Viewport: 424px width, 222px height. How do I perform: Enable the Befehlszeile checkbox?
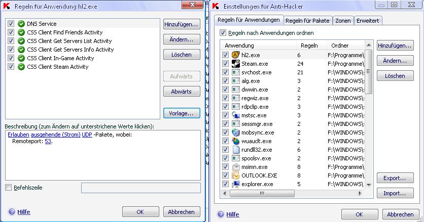(x=9, y=188)
